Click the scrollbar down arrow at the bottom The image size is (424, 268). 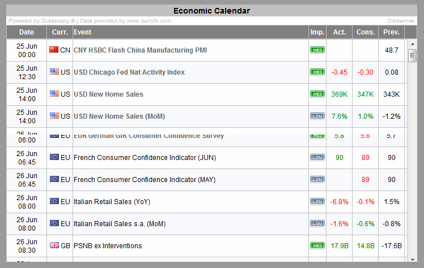point(413,260)
